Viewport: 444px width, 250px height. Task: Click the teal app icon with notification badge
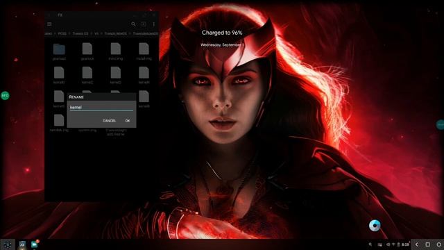coord(35,244)
